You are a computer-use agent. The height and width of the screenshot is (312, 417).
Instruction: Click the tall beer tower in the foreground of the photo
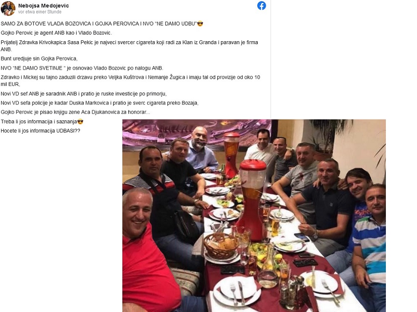251,199
